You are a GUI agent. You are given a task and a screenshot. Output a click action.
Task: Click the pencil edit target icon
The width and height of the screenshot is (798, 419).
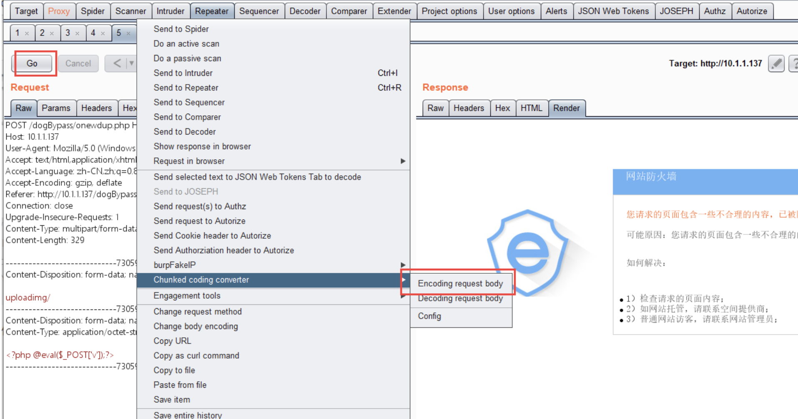click(x=776, y=64)
